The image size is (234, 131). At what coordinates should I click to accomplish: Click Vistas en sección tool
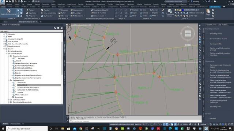click(x=98, y=16)
